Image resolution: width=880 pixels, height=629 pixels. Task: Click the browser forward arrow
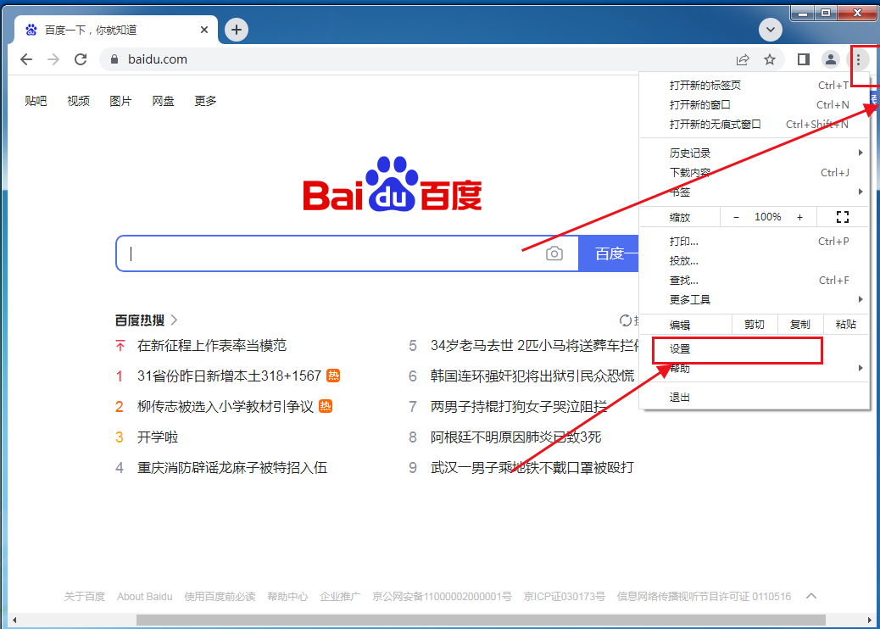pos(53,59)
